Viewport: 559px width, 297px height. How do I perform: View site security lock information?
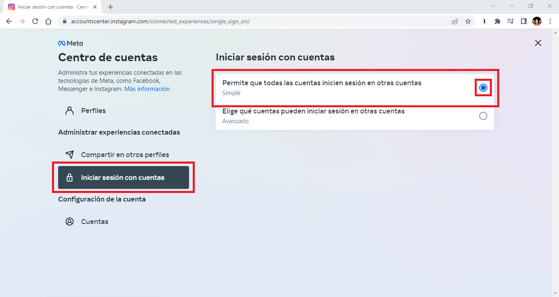(65, 21)
